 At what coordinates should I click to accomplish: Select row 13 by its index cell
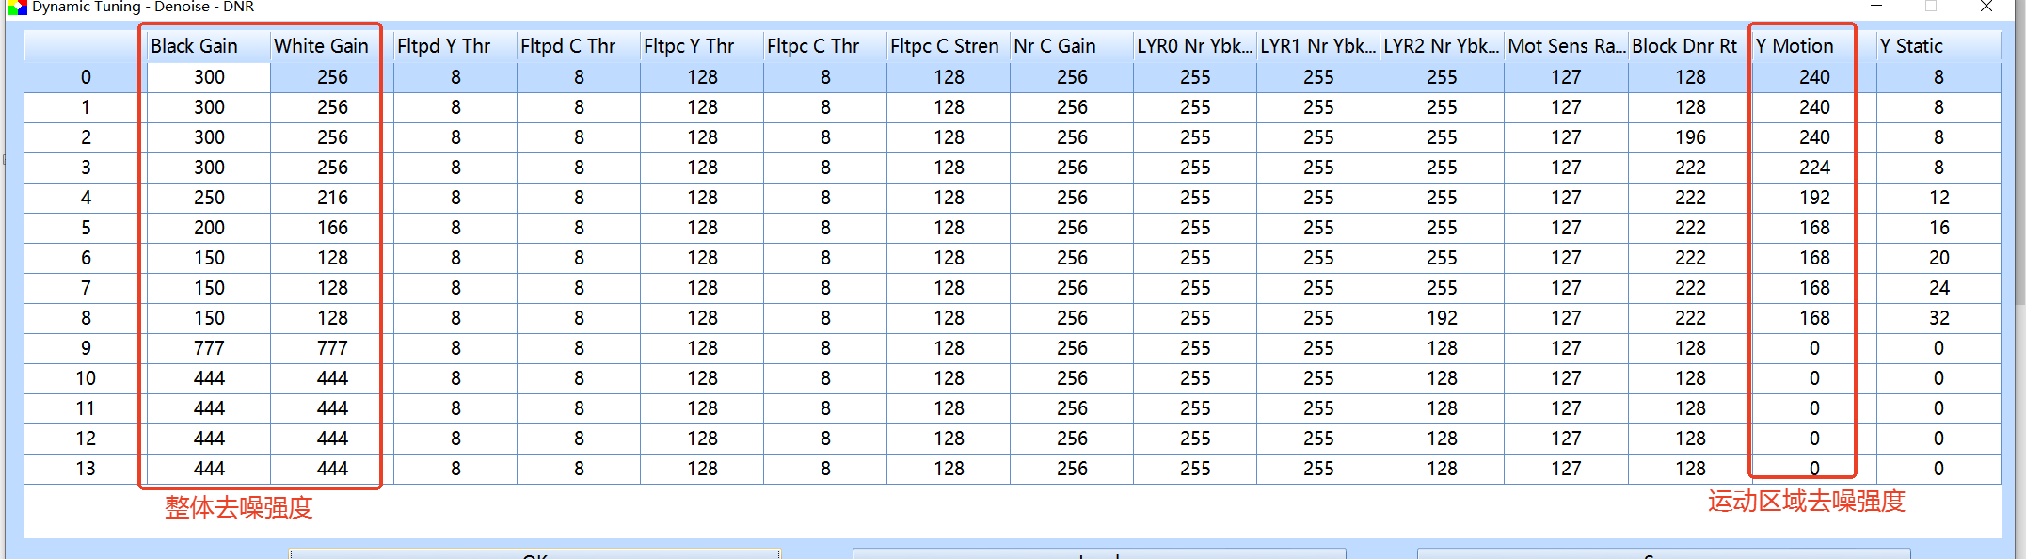pyautogui.click(x=86, y=469)
